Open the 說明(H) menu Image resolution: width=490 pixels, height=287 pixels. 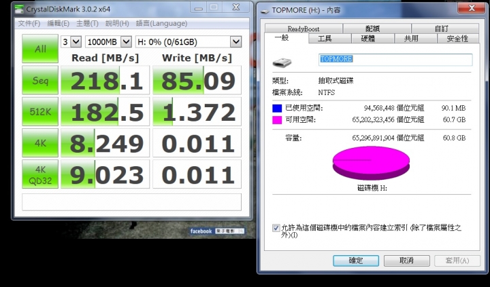pos(117,23)
